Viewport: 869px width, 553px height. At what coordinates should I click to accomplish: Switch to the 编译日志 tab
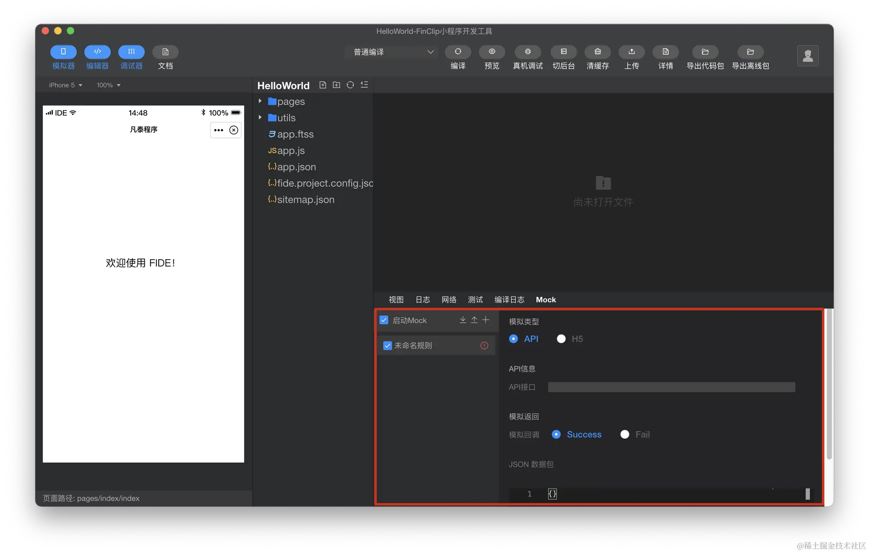click(x=509, y=300)
